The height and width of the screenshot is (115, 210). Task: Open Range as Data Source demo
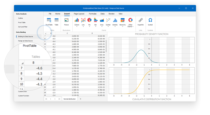coord(25,41)
